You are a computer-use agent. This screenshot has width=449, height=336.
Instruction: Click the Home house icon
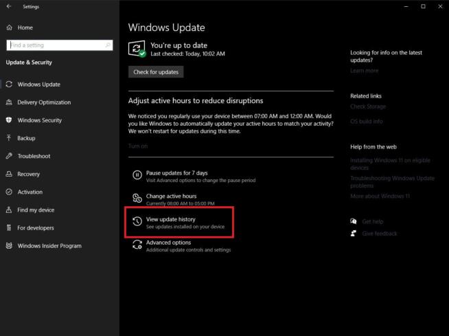click(9, 27)
